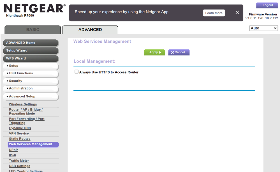
Task: Click the Nighthawk R7000 model name
Action: click(20, 15)
